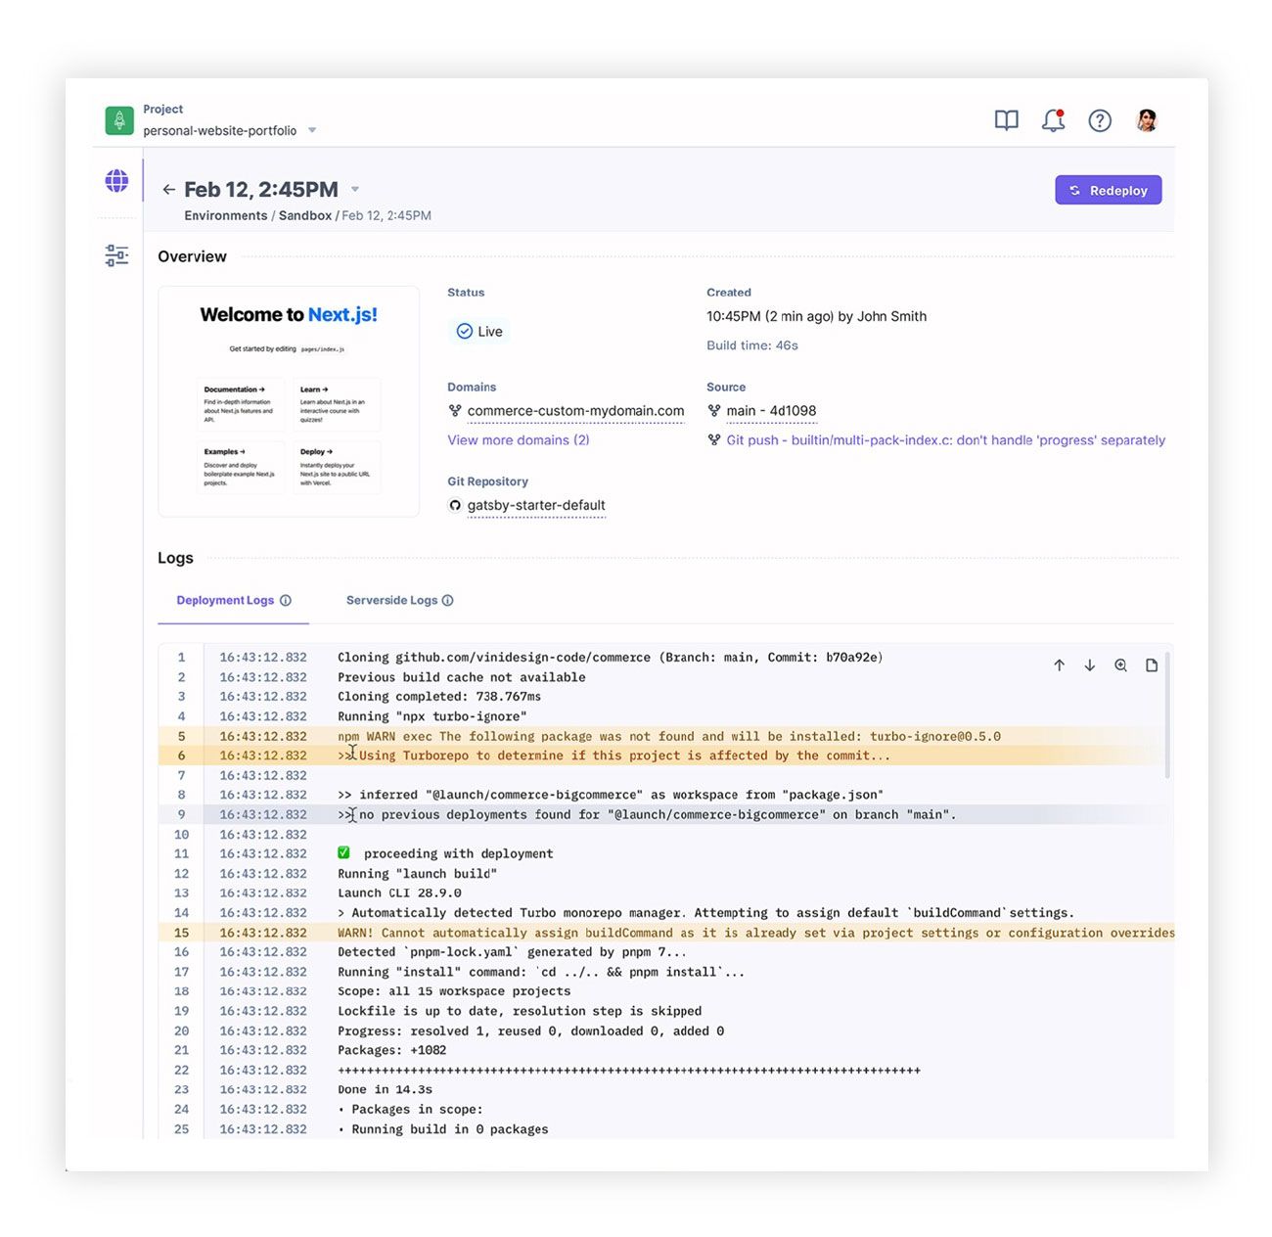1272x1237 pixels.
Task: Click the branch icon beside commerce-custom-mydomain.com
Action: coord(455,411)
